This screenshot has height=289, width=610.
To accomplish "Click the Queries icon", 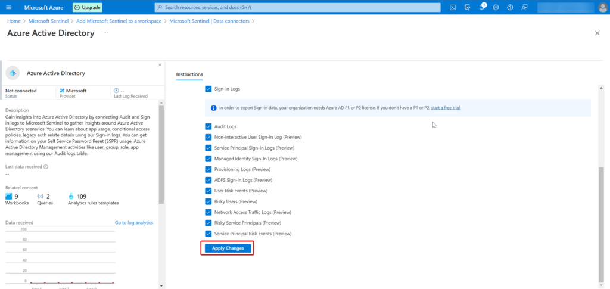I will pos(41,197).
